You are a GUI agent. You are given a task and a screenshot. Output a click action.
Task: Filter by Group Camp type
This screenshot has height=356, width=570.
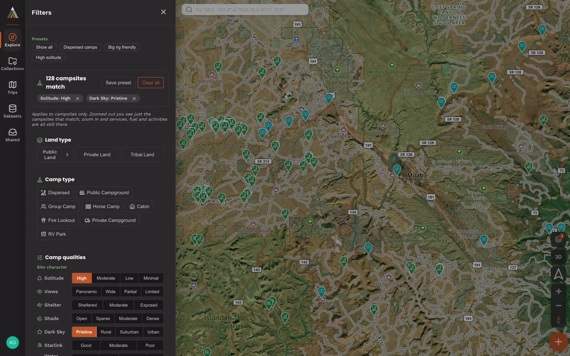tap(58, 206)
